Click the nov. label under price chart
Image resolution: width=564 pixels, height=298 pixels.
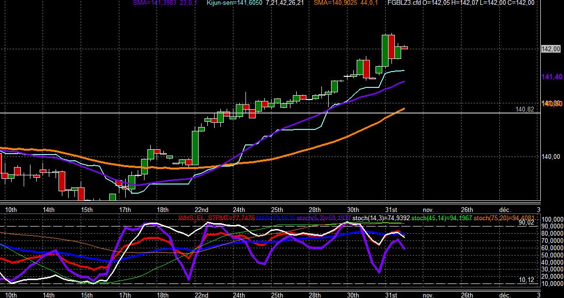428,210
